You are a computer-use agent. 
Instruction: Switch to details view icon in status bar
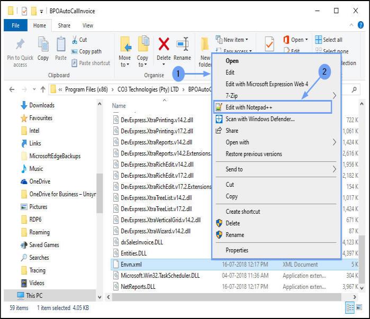350,308
